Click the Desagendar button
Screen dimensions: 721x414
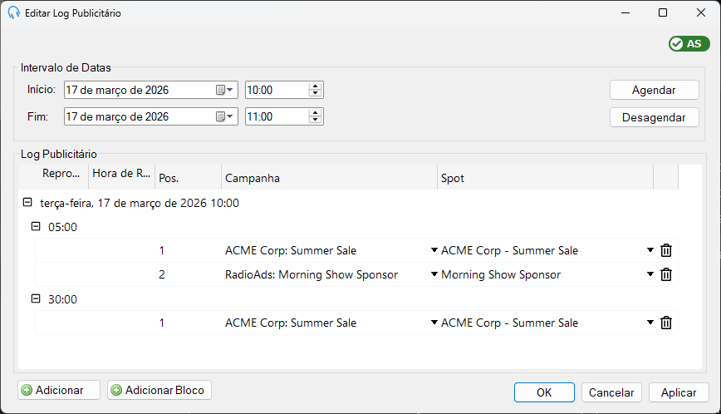click(654, 117)
